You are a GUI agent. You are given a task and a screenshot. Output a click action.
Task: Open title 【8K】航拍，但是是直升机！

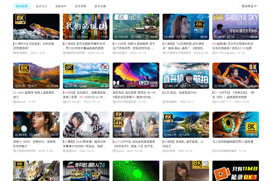pyautogui.click(x=180, y=93)
